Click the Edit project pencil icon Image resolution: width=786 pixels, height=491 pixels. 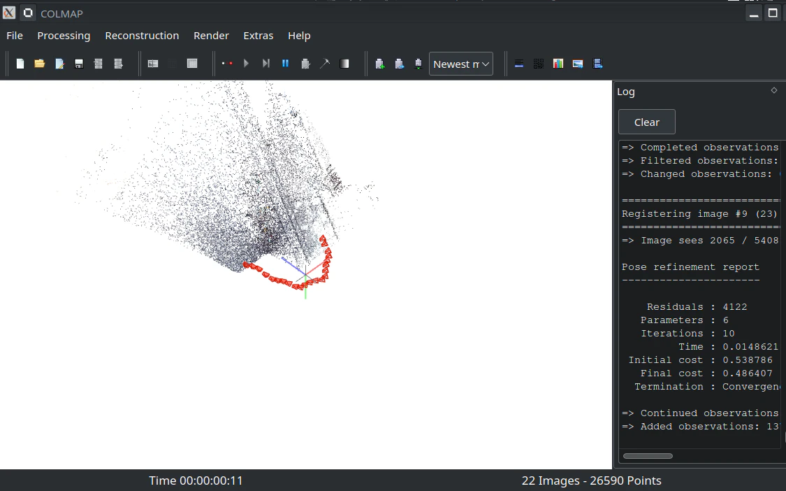(59, 64)
